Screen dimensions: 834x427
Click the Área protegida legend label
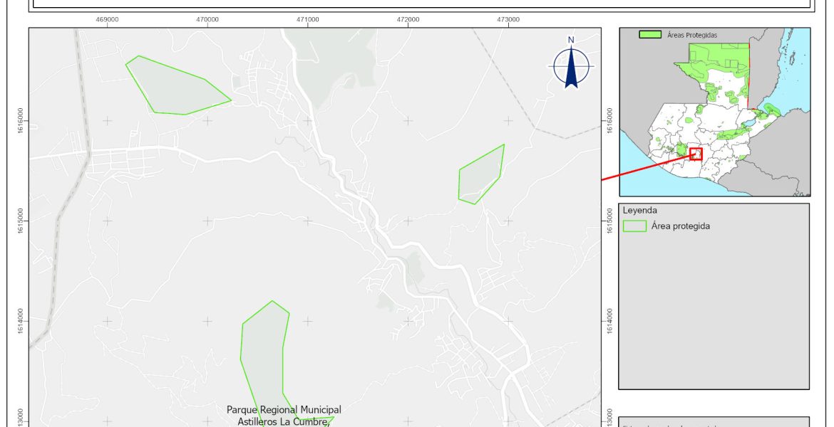(x=680, y=226)
